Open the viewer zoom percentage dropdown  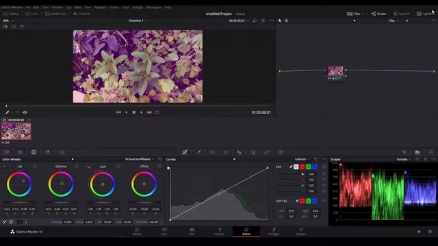[x=8, y=20]
